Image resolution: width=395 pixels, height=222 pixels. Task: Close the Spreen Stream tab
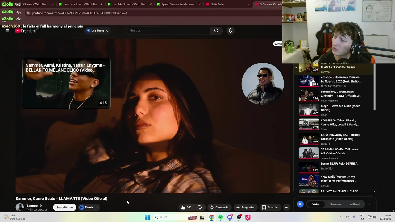tap(200, 4)
